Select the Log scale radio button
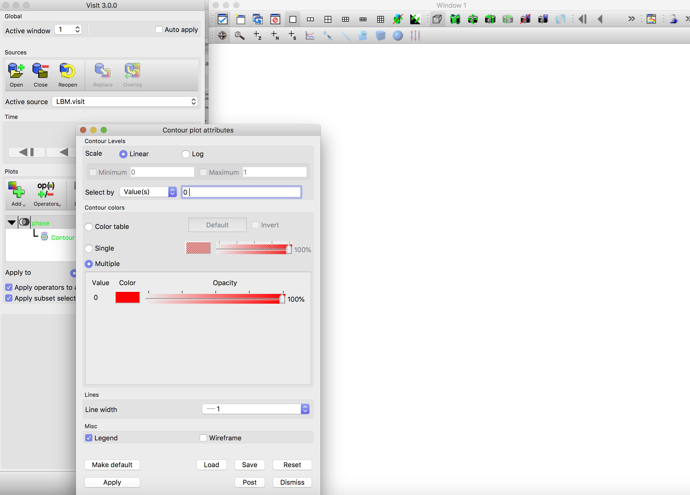Viewport: 690px width, 495px height. [186, 154]
